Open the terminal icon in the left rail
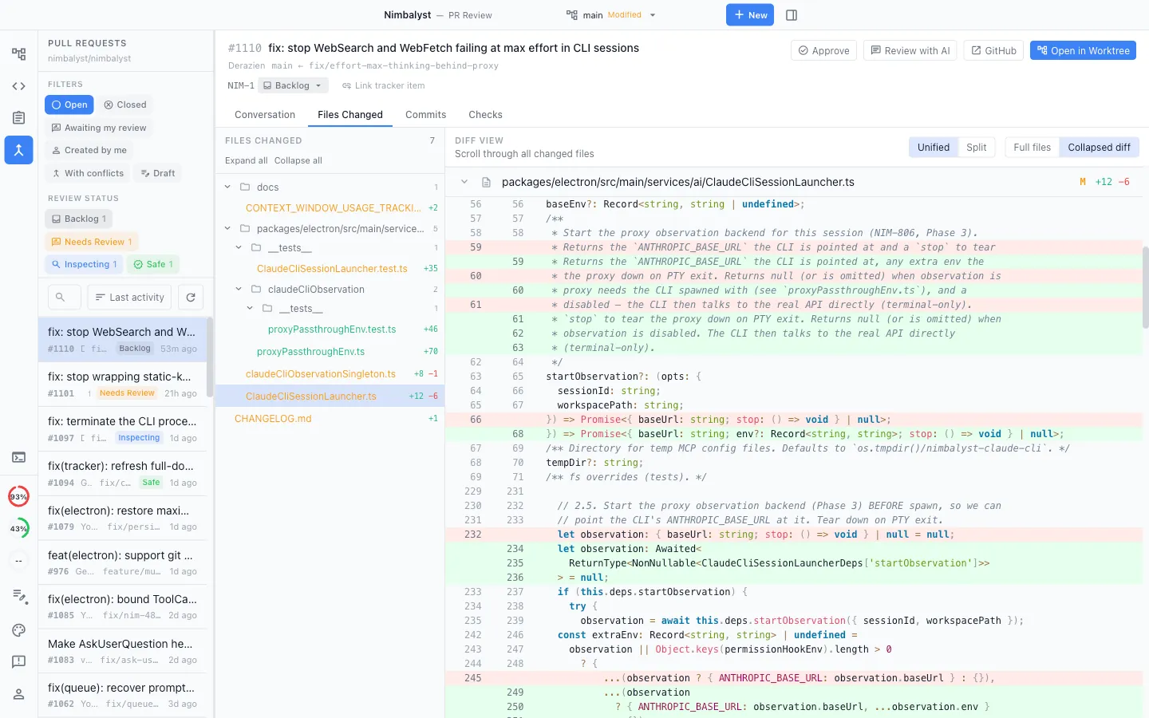Viewport: 1149px width, 718px height. click(18, 457)
